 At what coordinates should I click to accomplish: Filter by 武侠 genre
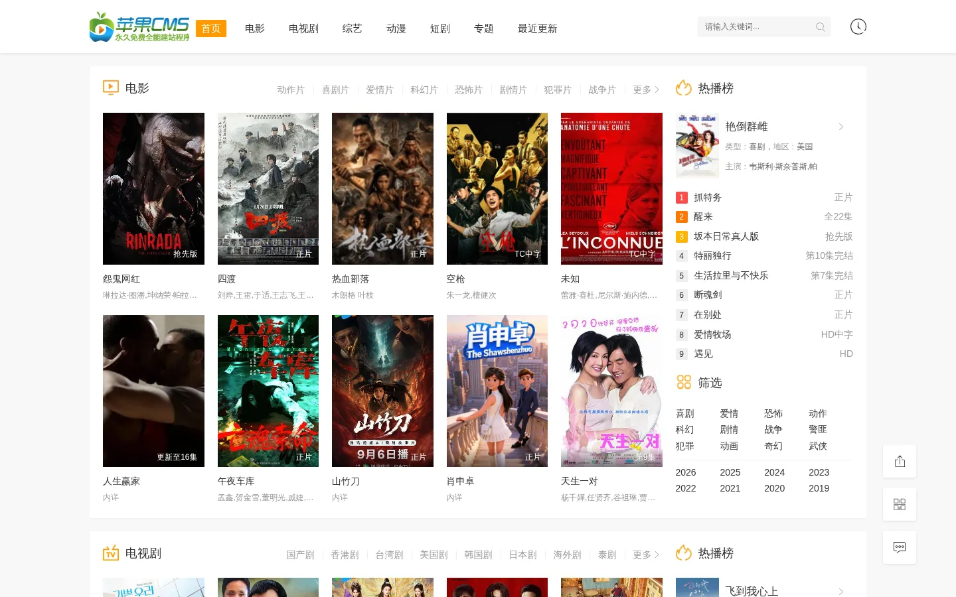tap(818, 446)
